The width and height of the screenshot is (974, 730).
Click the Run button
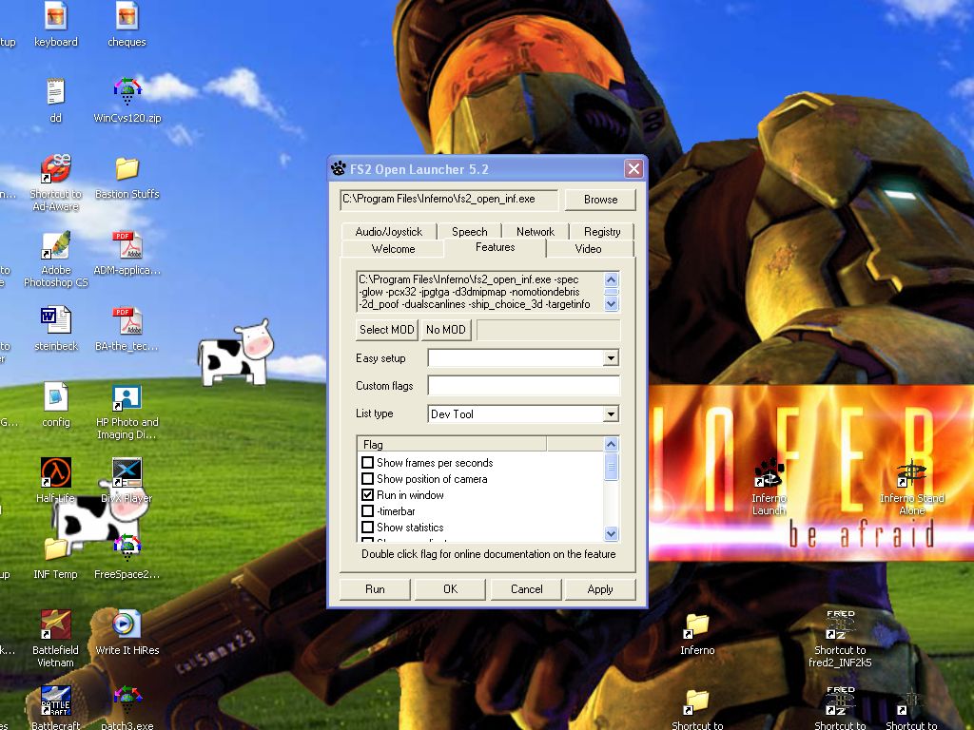pos(375,589)
